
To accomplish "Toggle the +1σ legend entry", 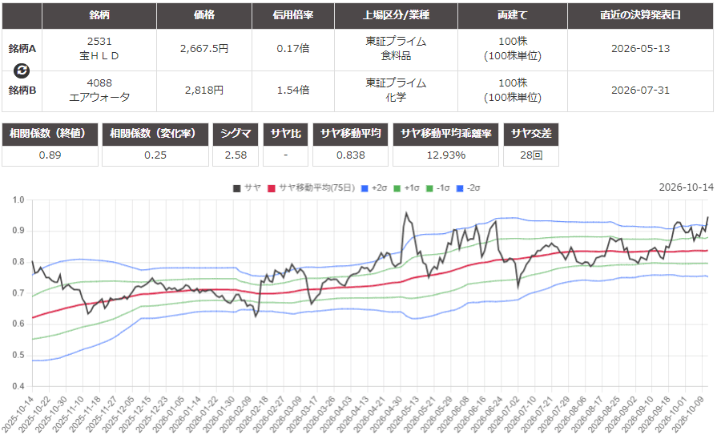I will (406, 188).
